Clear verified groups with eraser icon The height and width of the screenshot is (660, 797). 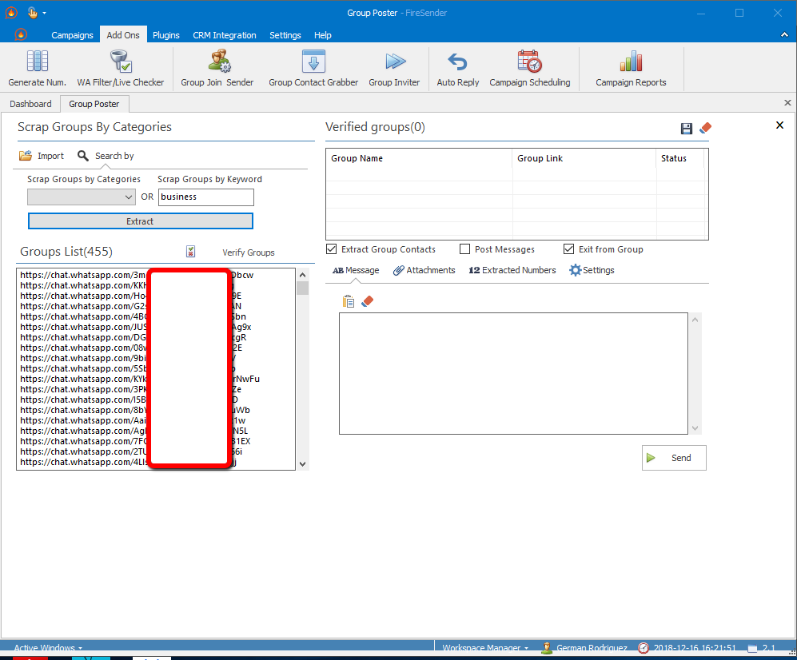(705, 128)
